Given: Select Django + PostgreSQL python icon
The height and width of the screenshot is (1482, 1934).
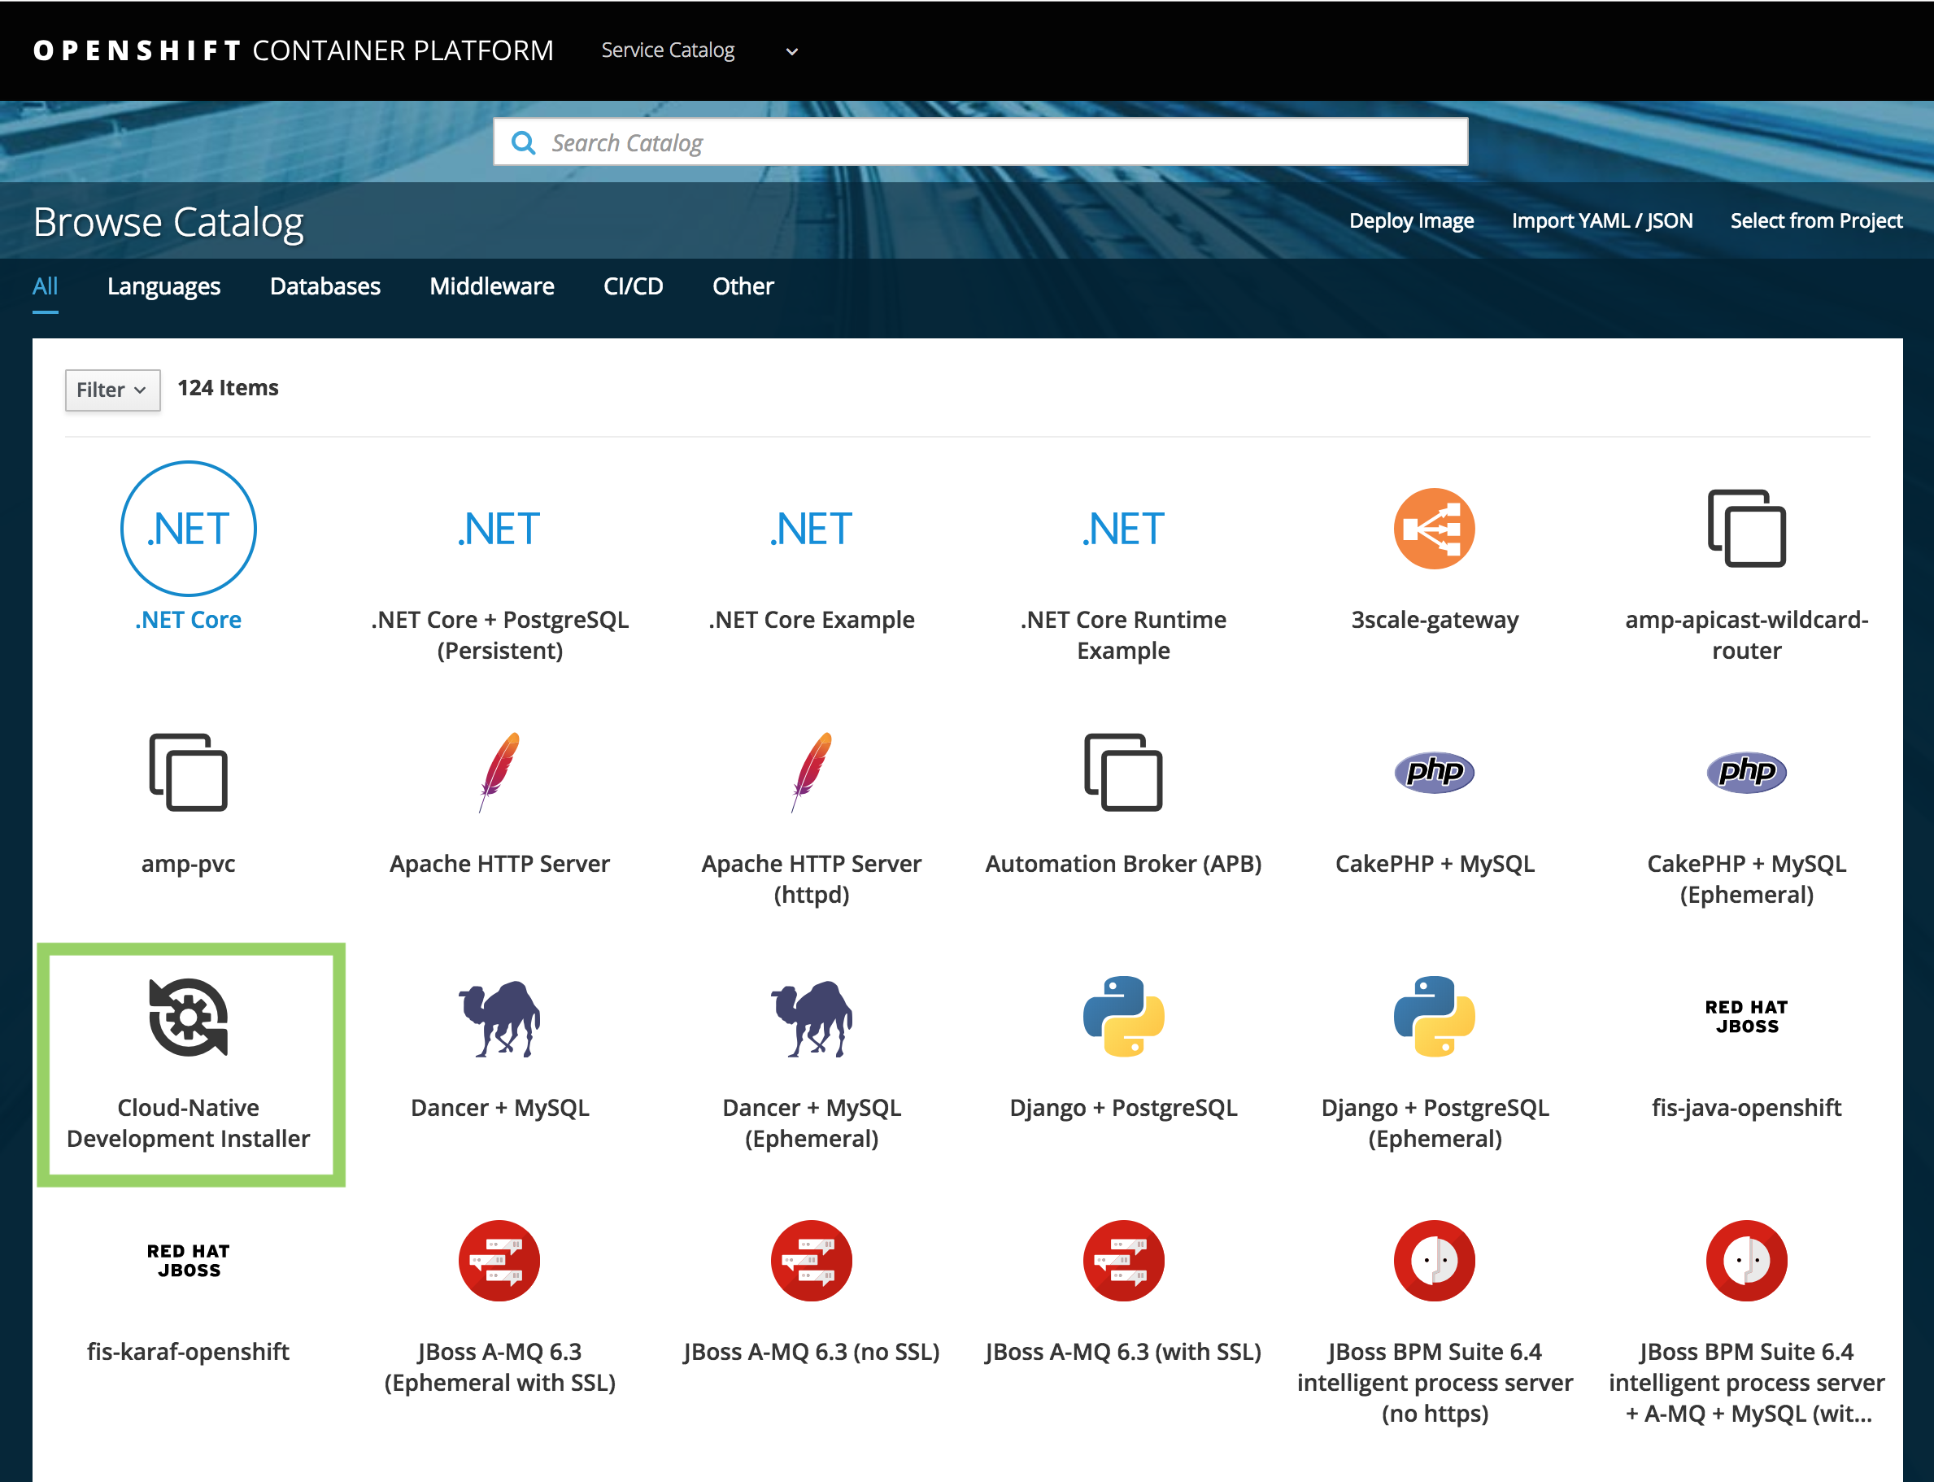Looking at the screenshot, I should pyautogui.click(x=1122, y=1016).
